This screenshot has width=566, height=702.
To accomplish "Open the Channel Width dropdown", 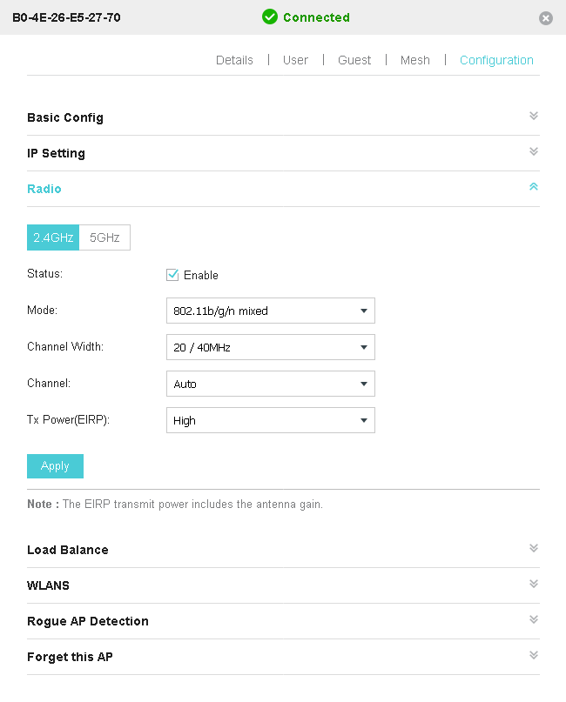I will (270, 347).
